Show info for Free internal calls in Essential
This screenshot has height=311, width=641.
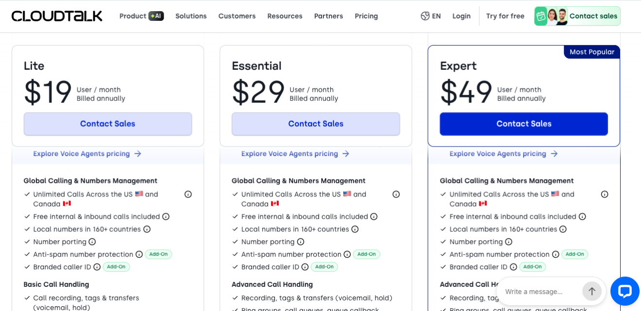click(x=374, y=216)
